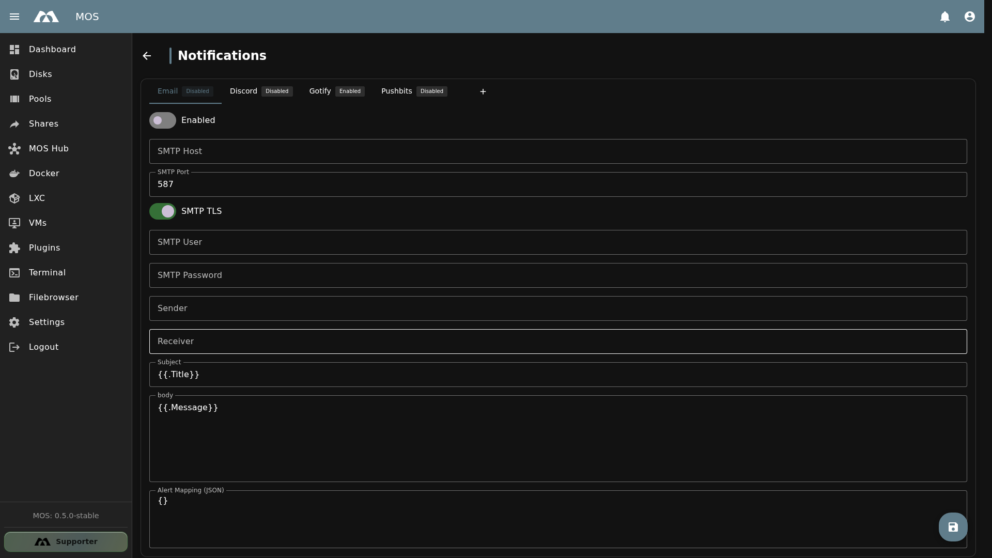
Task: Click the VMs monitor icon
Action: tap(14, 223)
